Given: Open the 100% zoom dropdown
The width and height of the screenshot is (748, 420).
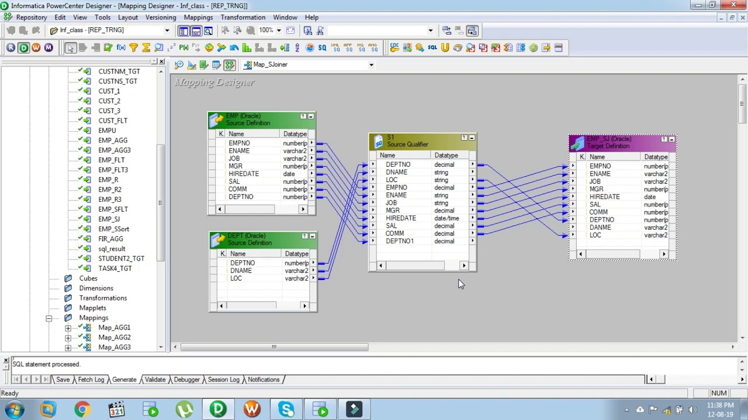Looking at the screenshot, I should click(x=279, y=30).
